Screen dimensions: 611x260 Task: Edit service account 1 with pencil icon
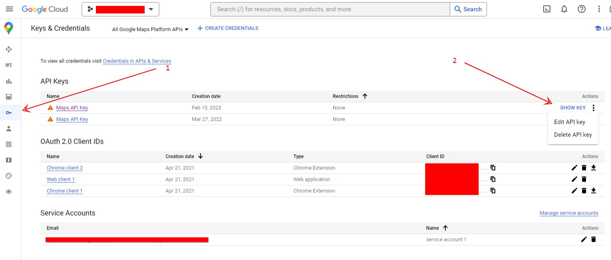(584, 239)
